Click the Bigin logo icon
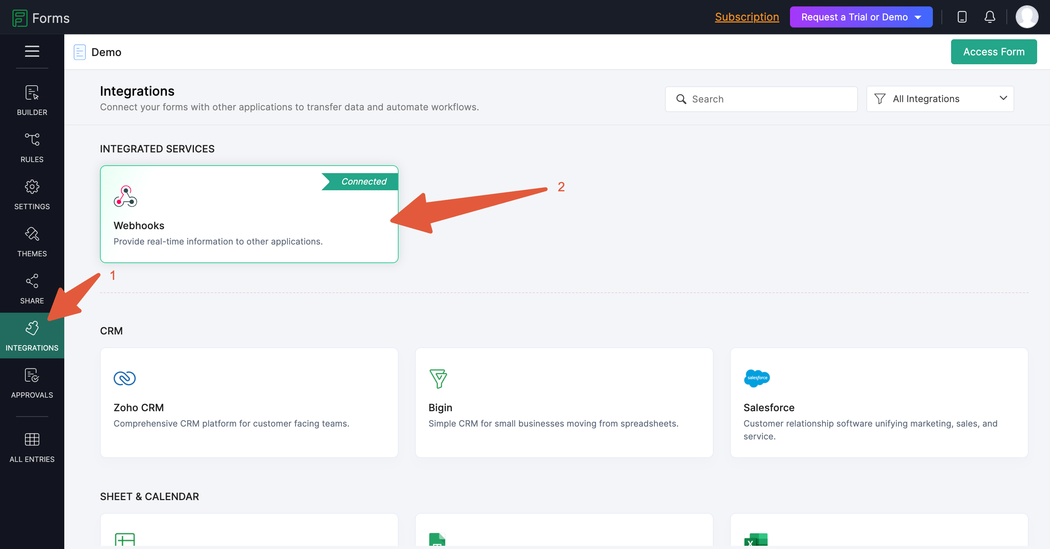The width and height of the screenshot is (1050, 549). [438, 378]
